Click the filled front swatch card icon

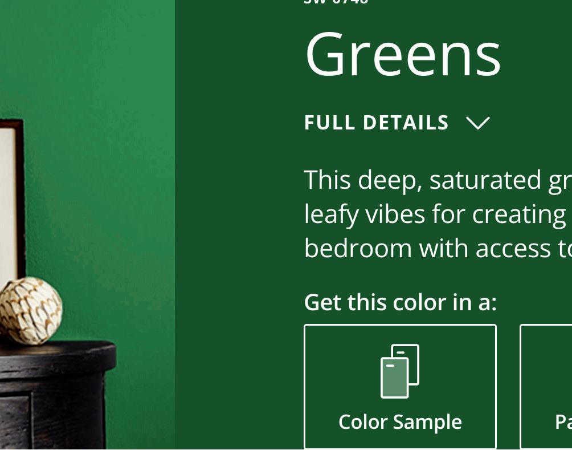click(394, 378)
